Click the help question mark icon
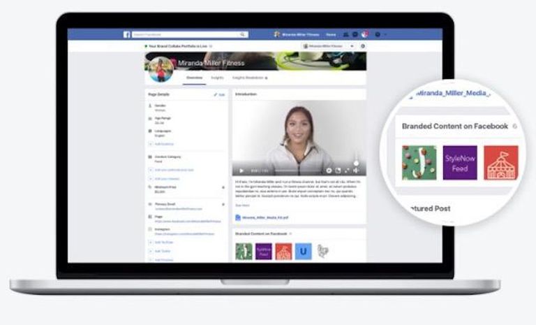Viewport: 536px width, 325px height. (x=378, y=34)
